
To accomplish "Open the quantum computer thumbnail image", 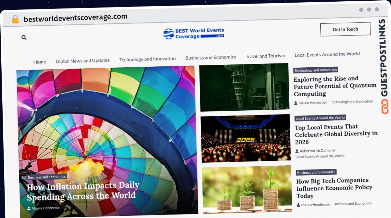I will pyautogui.click(x=244, y=87).
